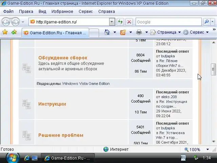Click the vertical scrollbar thumb
The width and height of the screenshot is (217, 163).
(x=213, y=69)
